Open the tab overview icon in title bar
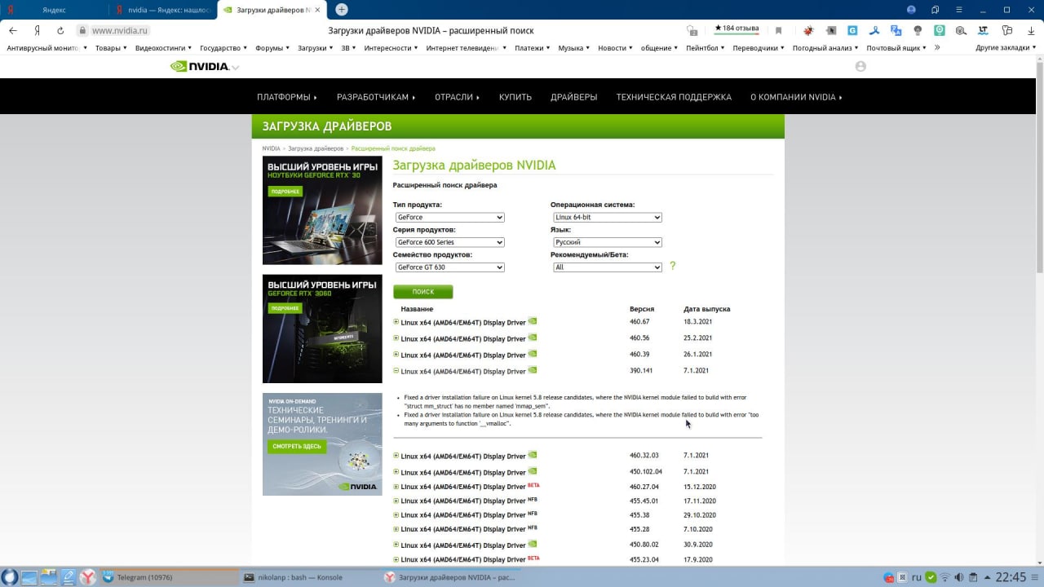This screenshot has width=1044, height=587. click(935, 10)
